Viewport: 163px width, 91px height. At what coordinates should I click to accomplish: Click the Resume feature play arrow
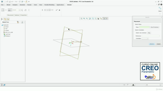point(42,10)
